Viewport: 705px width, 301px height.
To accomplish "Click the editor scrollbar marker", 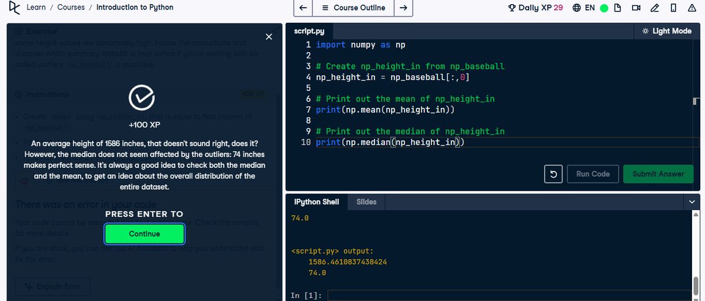I will (696, 101).
